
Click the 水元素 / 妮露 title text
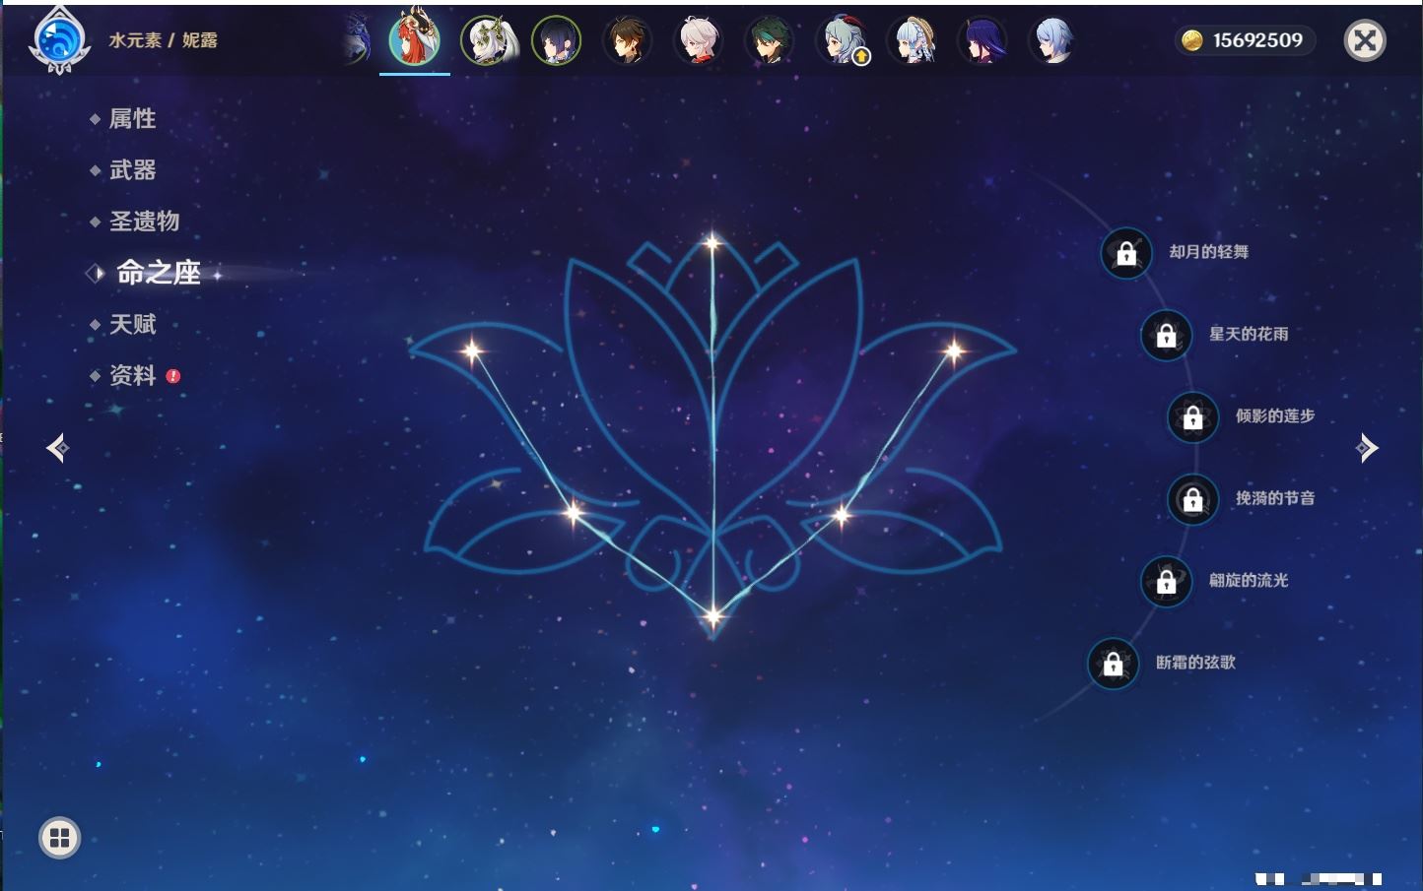pyautogui.click(x=163, y=40)
